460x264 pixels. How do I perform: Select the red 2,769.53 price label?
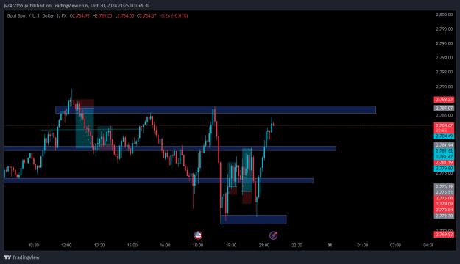444,235
